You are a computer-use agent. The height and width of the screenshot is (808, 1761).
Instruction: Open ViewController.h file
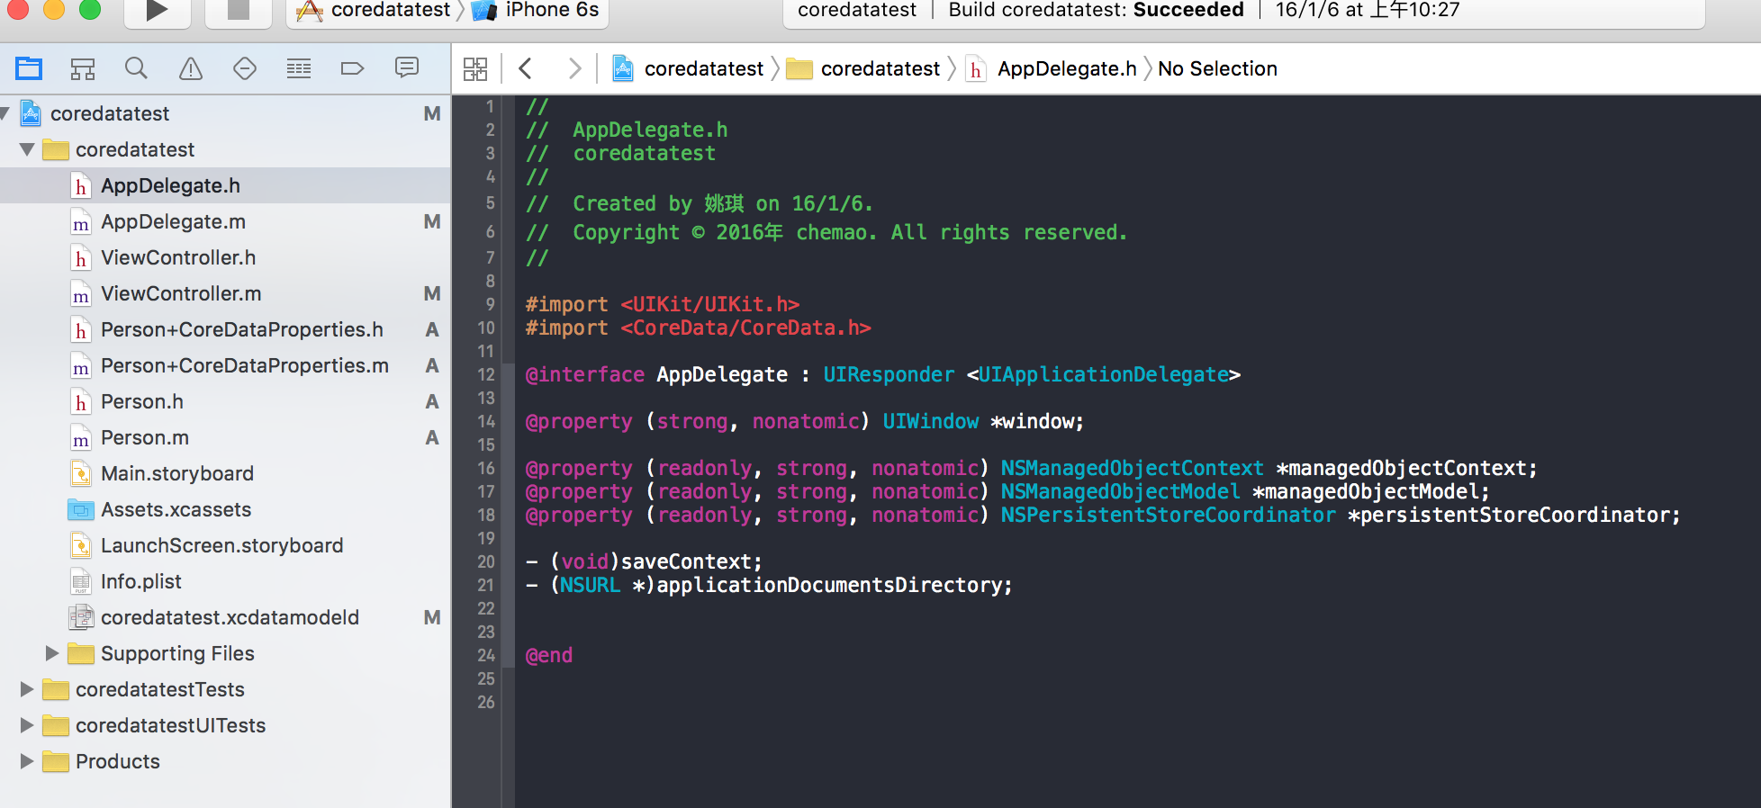coord(225,257)
